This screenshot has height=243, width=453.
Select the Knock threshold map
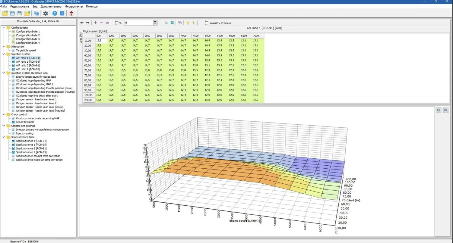tap(25, 122)
